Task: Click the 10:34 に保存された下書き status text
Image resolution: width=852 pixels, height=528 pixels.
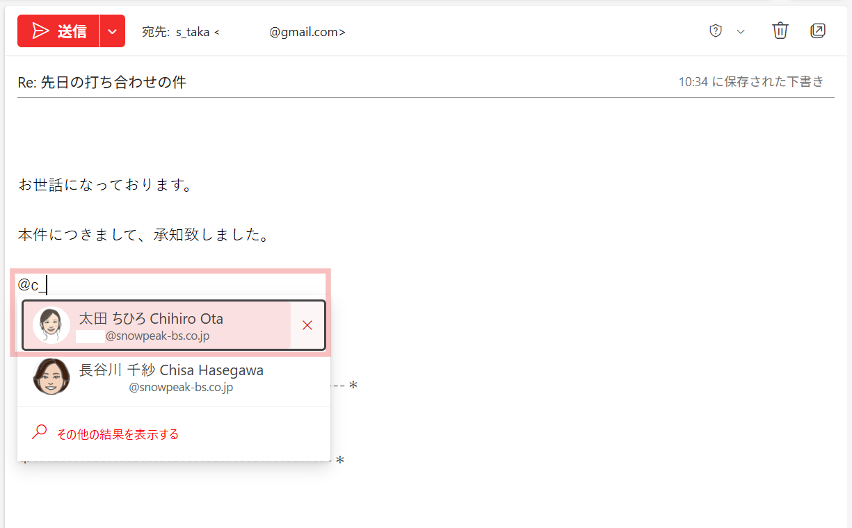Action: coord(751,82)
